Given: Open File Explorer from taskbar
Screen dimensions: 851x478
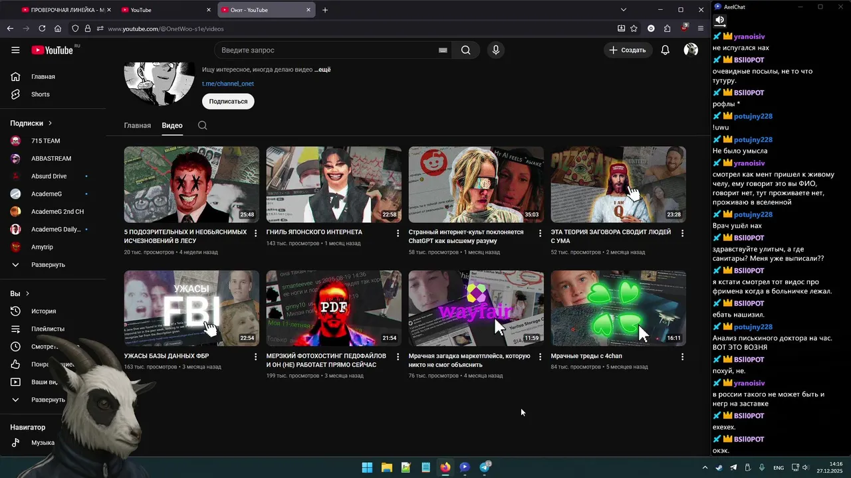Looking at the screenshot, I should click(386, 467).
